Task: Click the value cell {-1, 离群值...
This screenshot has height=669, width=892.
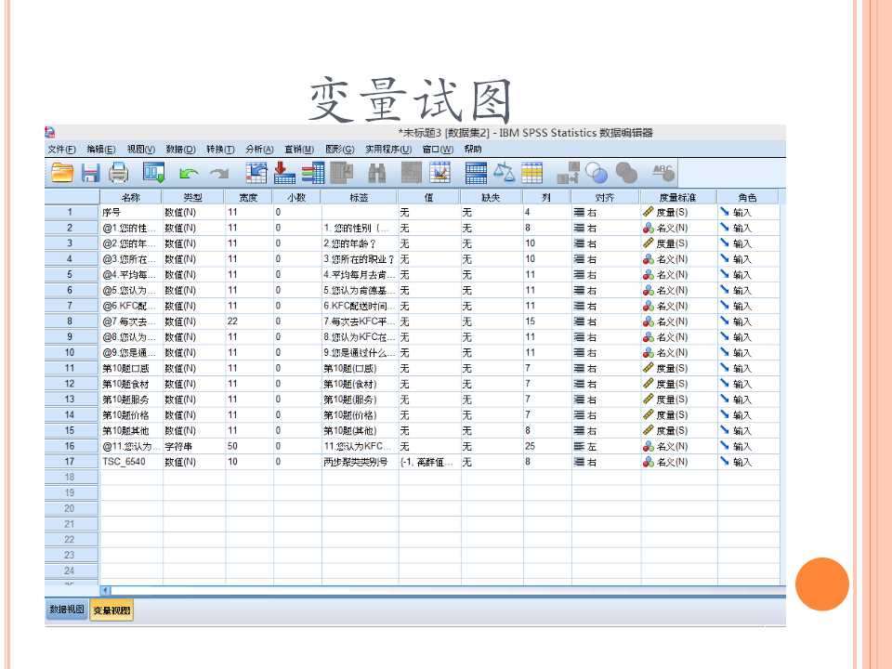Action: 428,462
